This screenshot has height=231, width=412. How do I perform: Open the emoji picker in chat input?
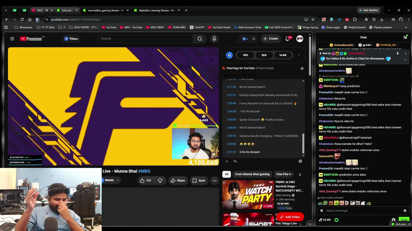405,211
